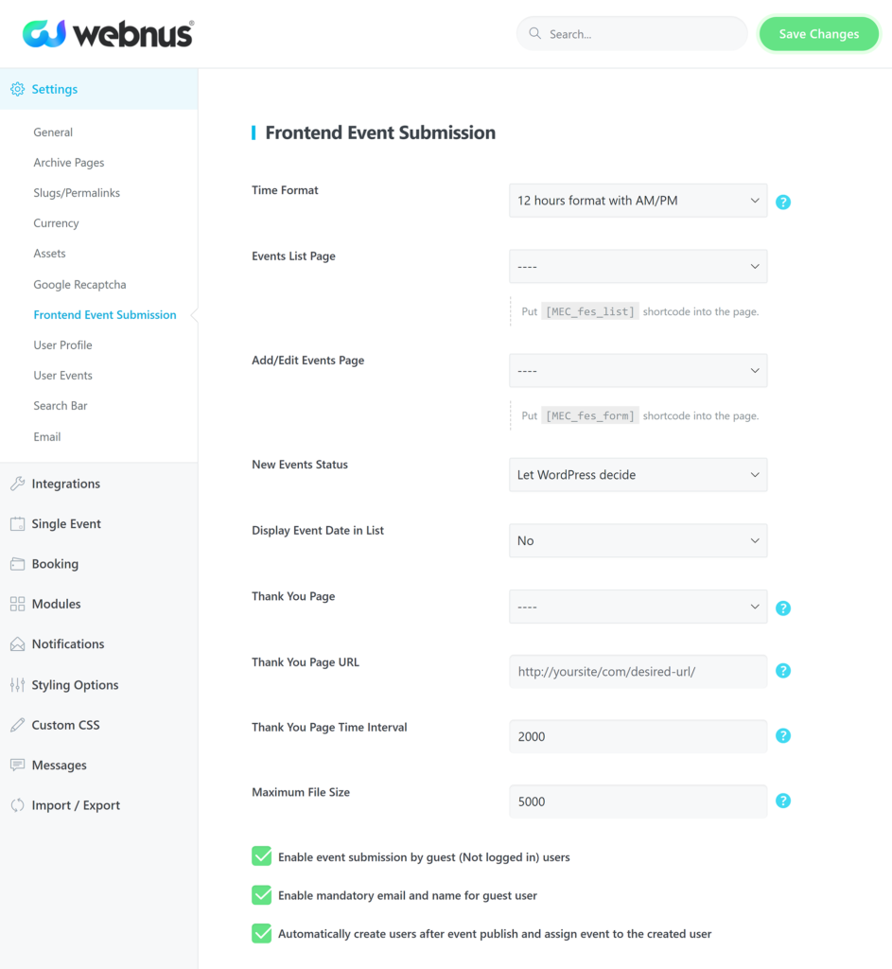Screen dimensions: 892x969
Task: Click the Thank You Page URL field
Action: click(x=638, y=671)
